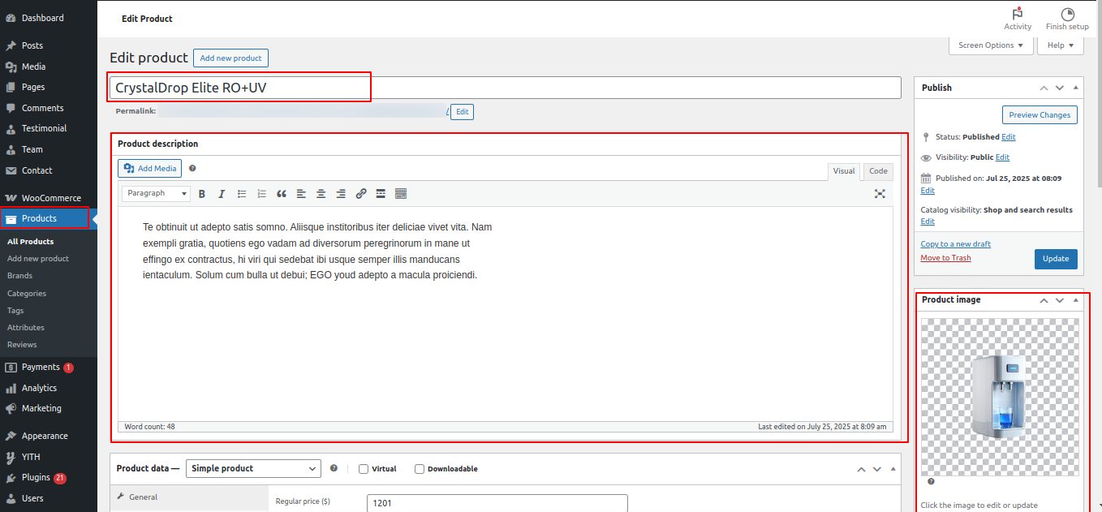Screen dimensions: 1102x512
Task: Open the Paragraph format dropdown
Action: click(x=156, y=194)
